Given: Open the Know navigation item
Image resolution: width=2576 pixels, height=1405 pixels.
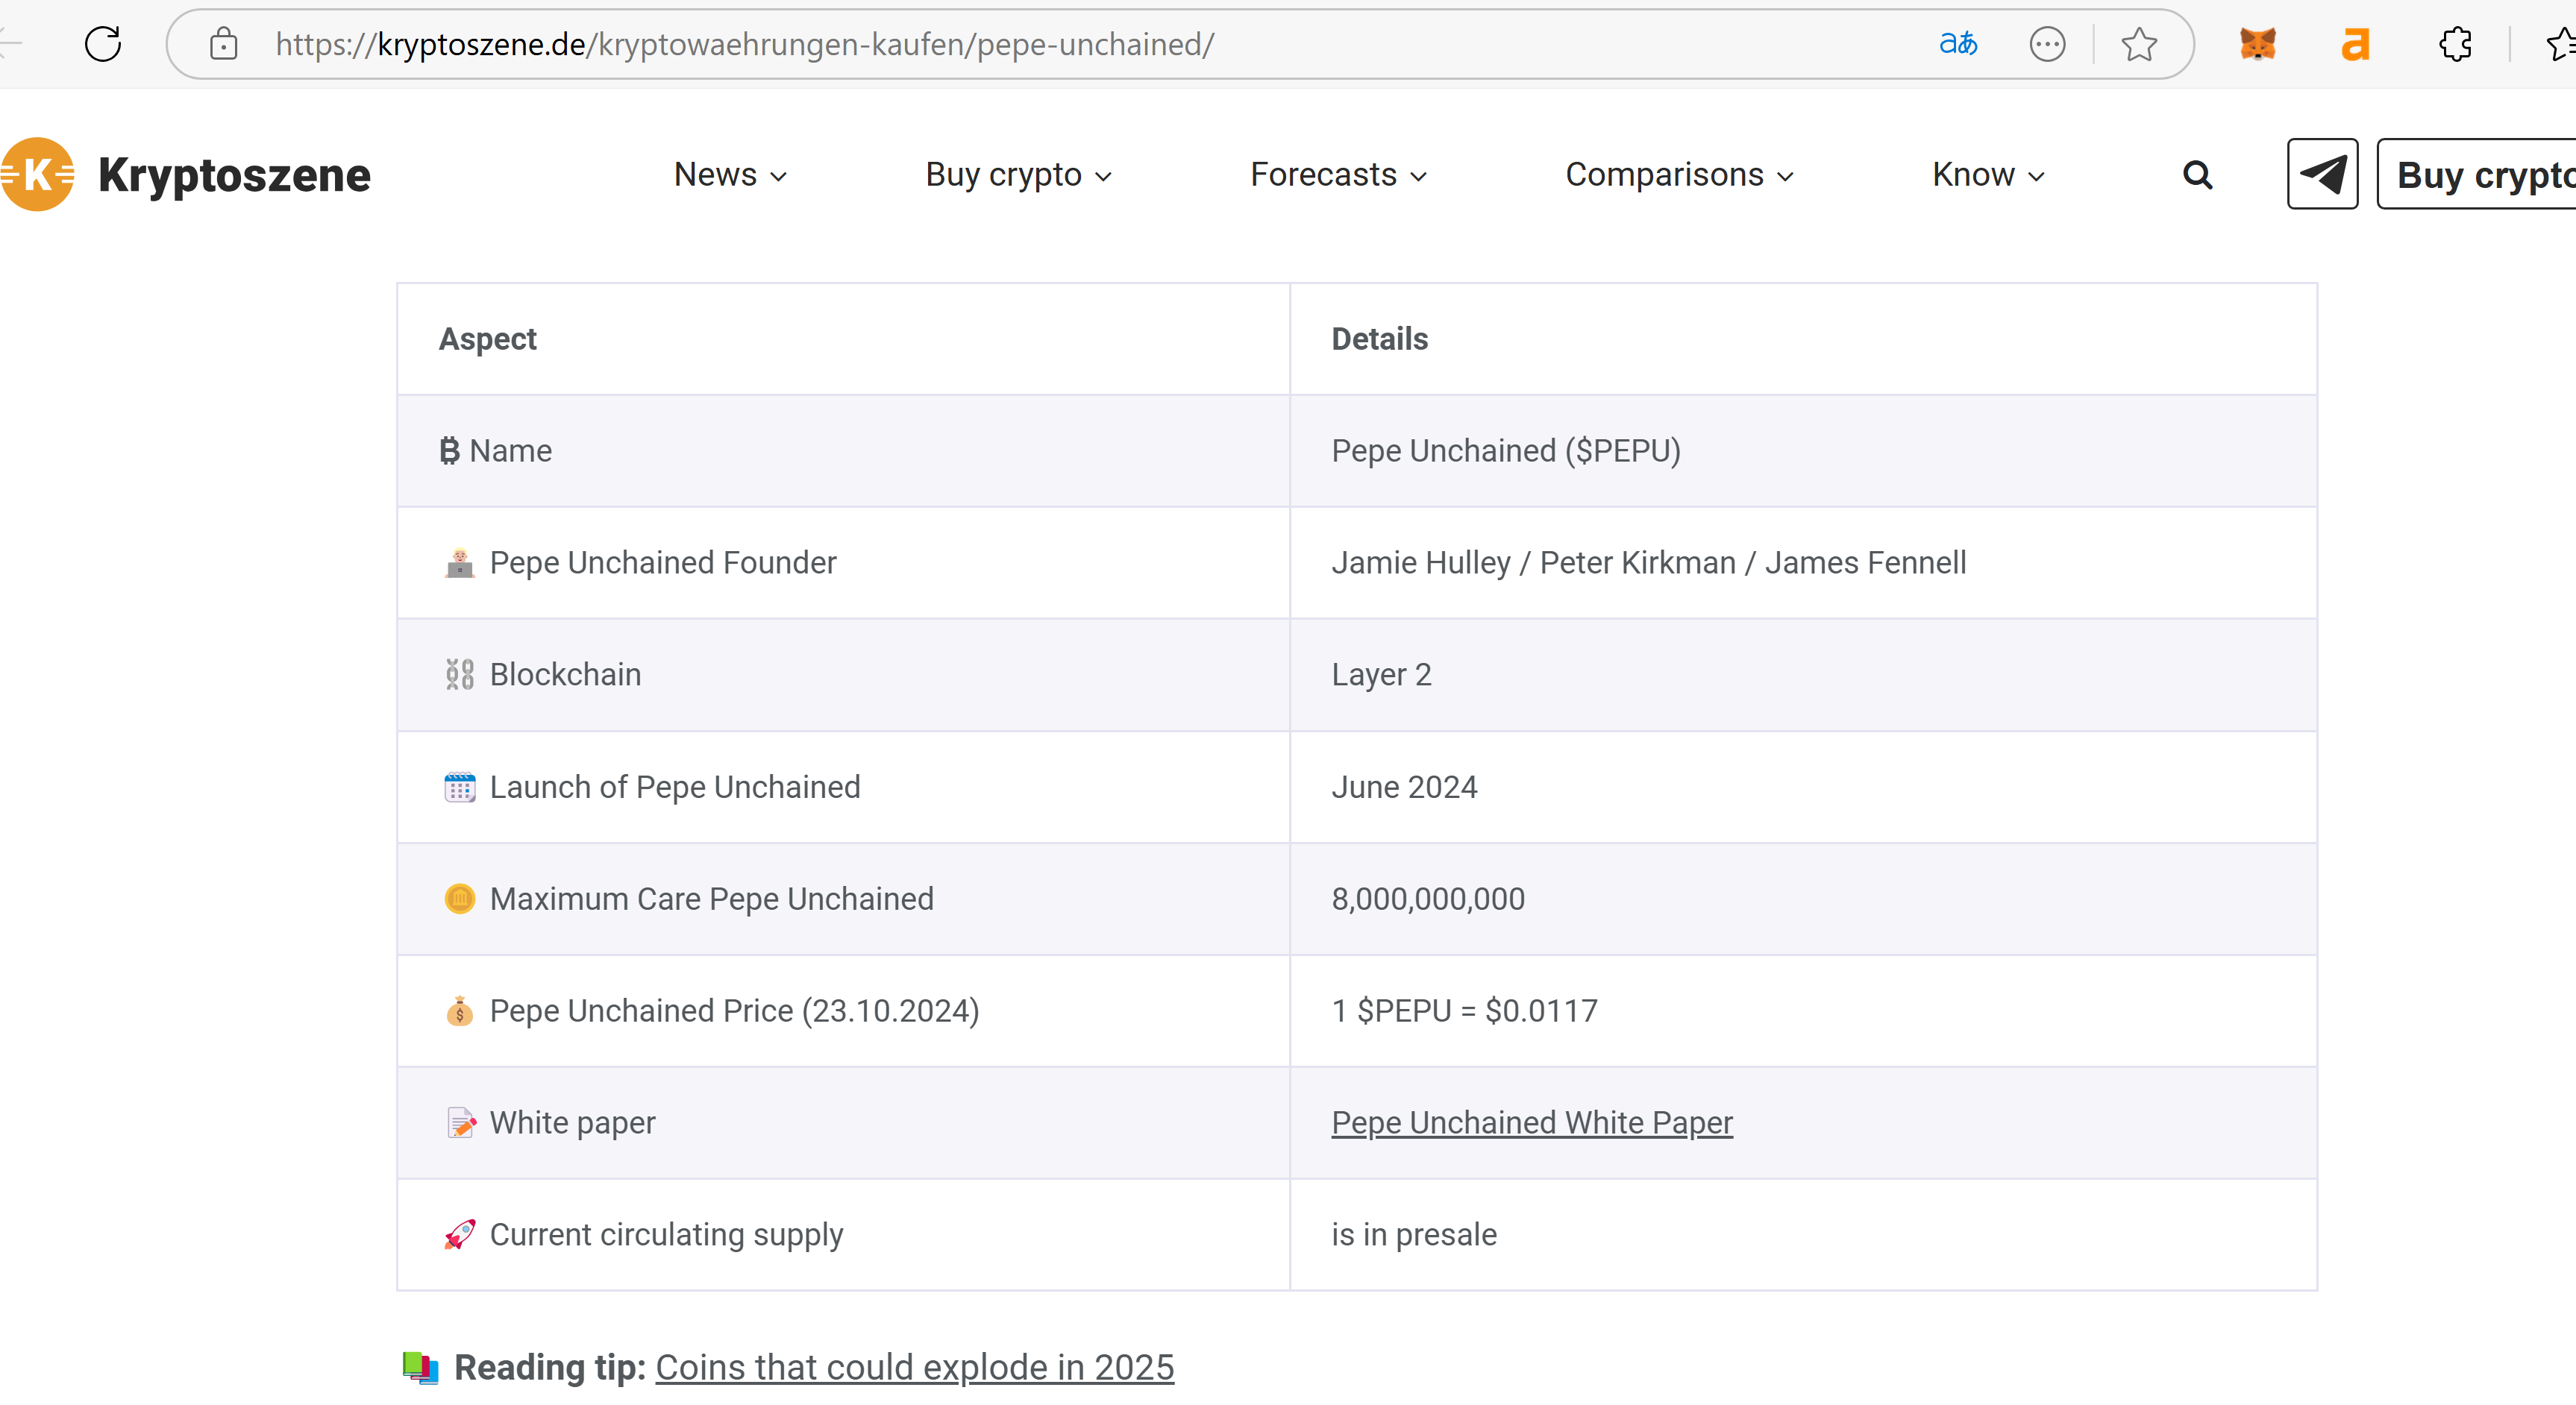Looking at the screenshot, I should 1973,174.
